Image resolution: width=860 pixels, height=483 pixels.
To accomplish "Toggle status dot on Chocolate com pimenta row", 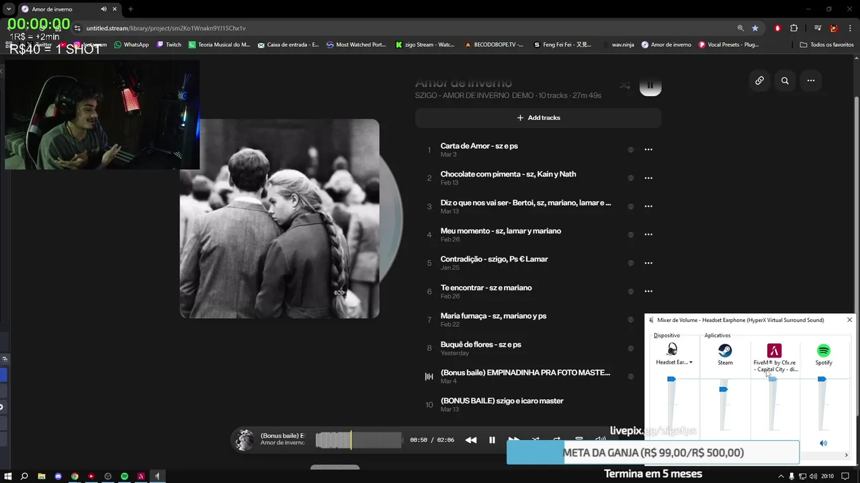I will coord(630,178).
